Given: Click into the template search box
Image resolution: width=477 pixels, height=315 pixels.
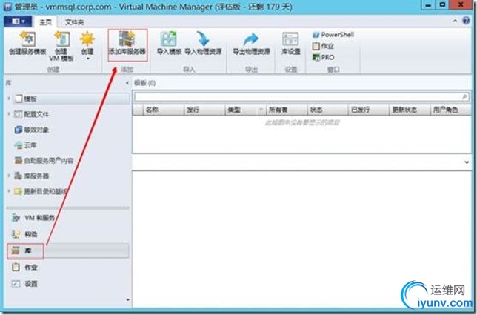Looking at the screenshot, I should click(x=298, y=97).
